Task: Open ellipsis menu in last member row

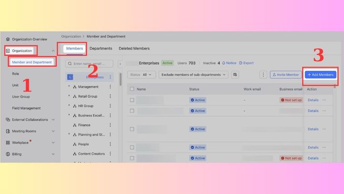Action: tap(324, 158)
